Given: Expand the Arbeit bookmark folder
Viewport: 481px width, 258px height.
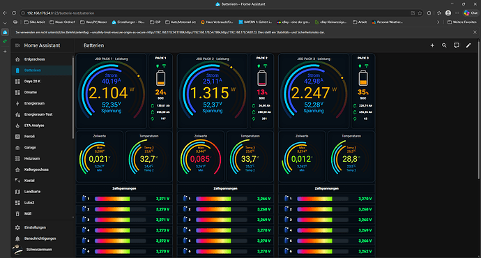Looking at the screenshot, I should [x=360, y=22].
